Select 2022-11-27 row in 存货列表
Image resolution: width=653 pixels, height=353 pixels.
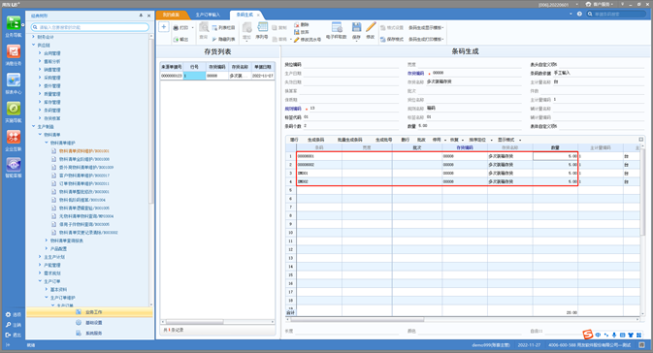point(217,76)
